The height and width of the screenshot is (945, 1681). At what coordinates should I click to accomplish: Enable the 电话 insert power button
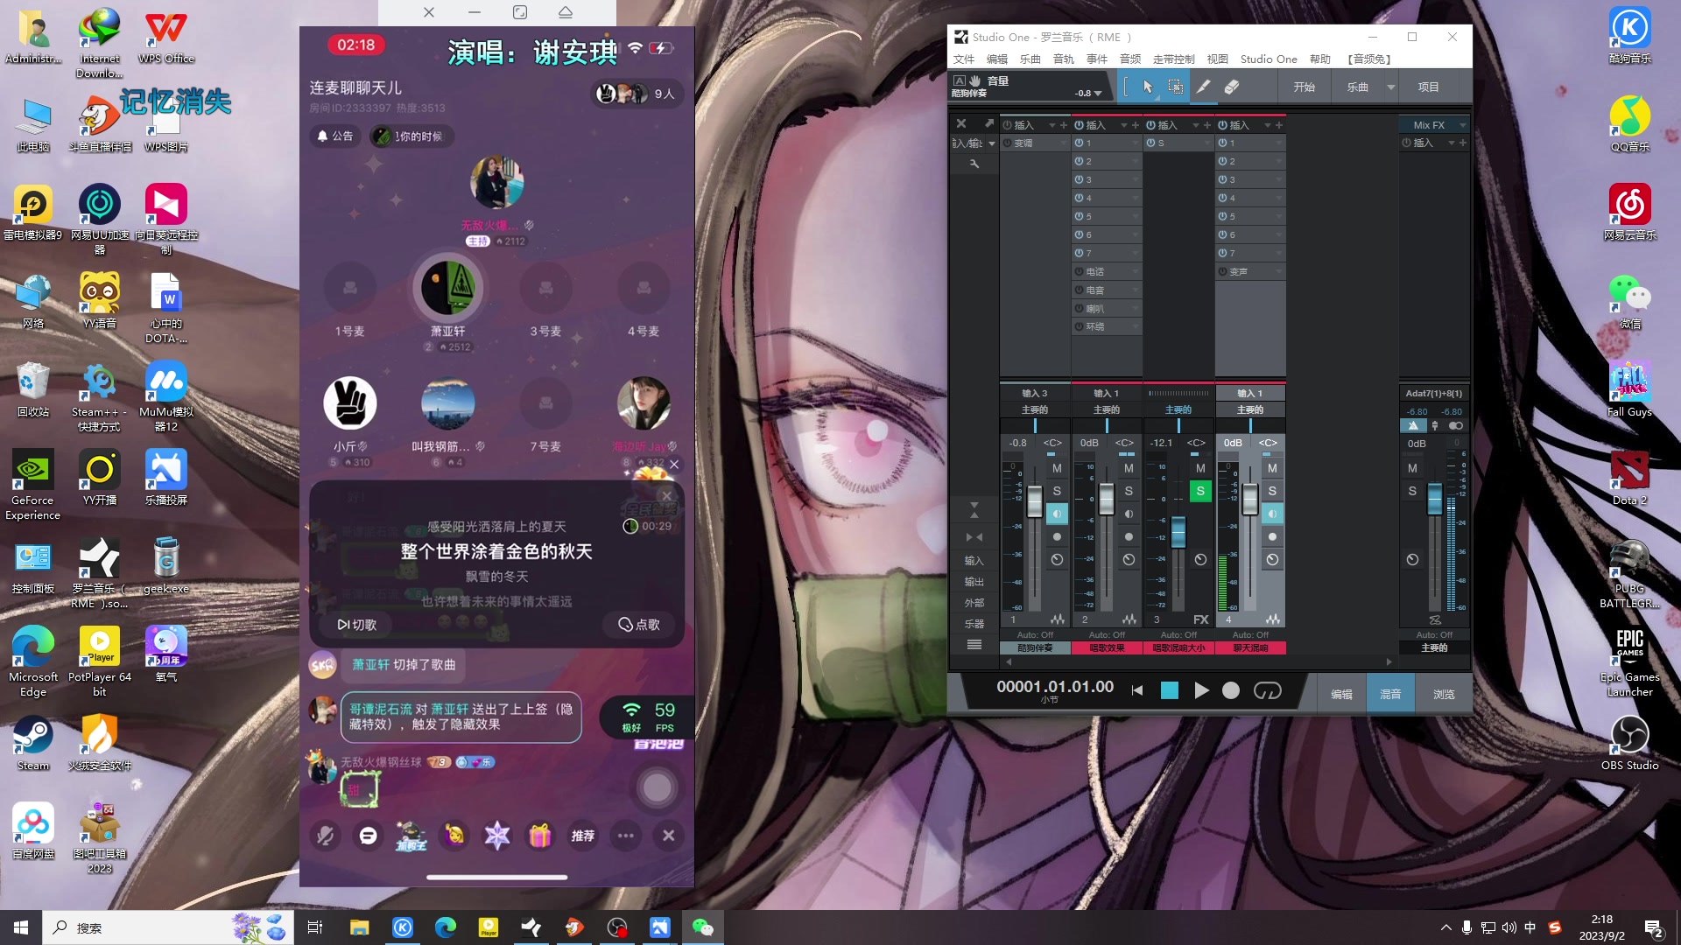pyautogui.click(x=1079, y=271)
